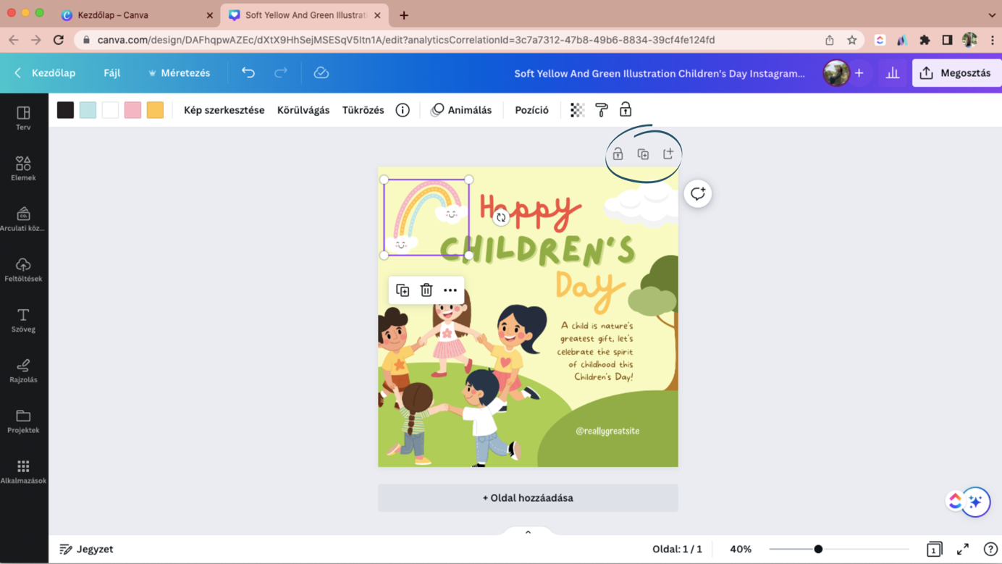Toggle fullscreen presentation mode icon
Viewport: 1002px width, 564px height.
(x=962, y=550)
